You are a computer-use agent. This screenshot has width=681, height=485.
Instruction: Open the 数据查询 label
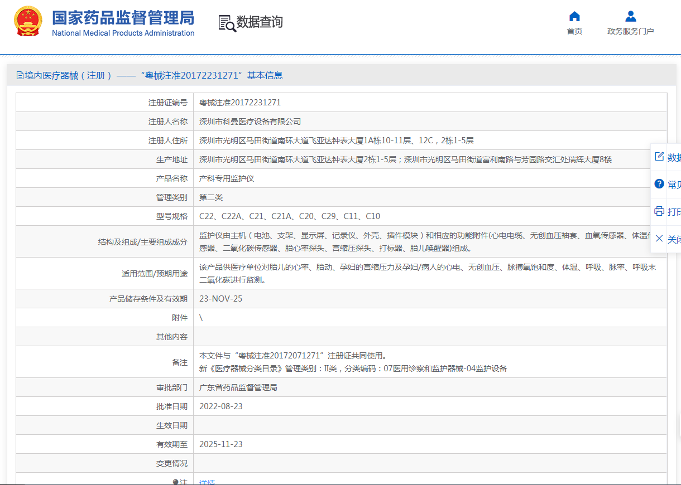260,22
